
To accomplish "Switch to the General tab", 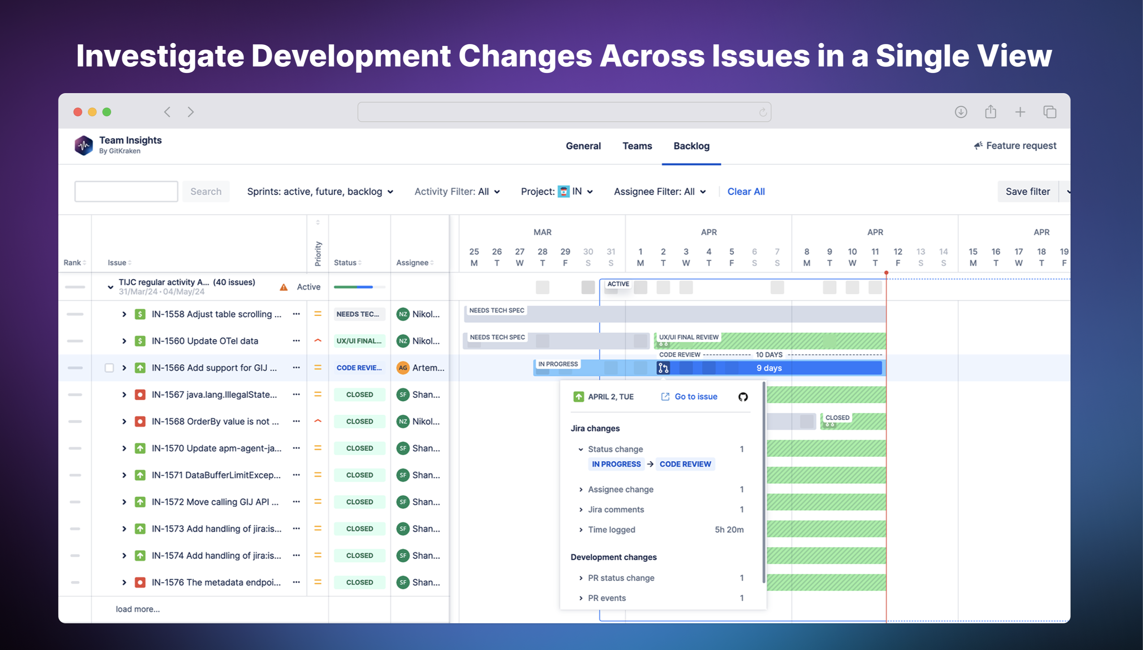I will (583, 146).
